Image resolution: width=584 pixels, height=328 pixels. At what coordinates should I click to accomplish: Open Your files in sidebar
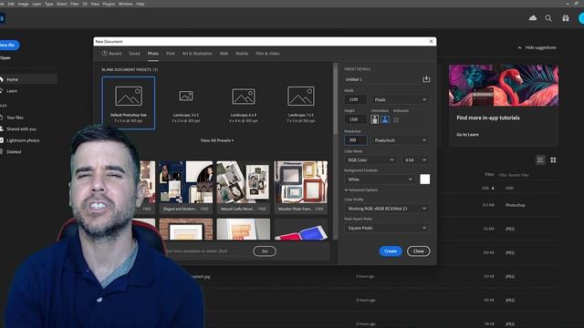(x=15, y=118)
